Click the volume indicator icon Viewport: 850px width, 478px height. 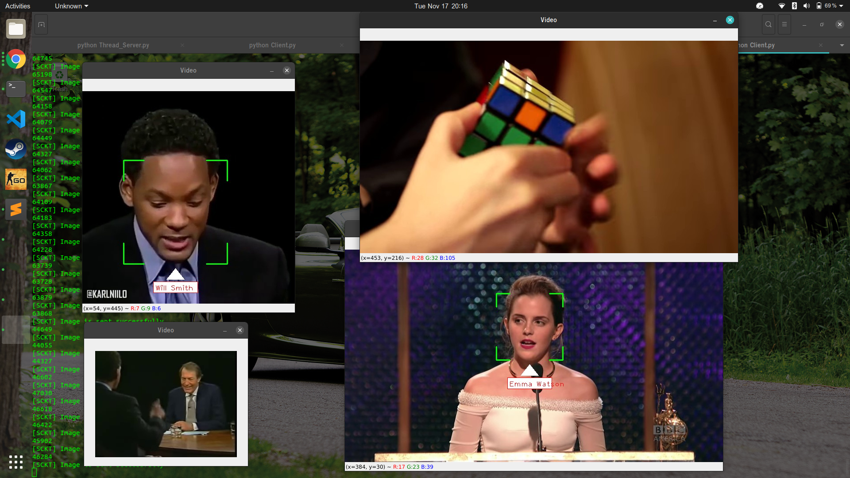coord(806,6)
